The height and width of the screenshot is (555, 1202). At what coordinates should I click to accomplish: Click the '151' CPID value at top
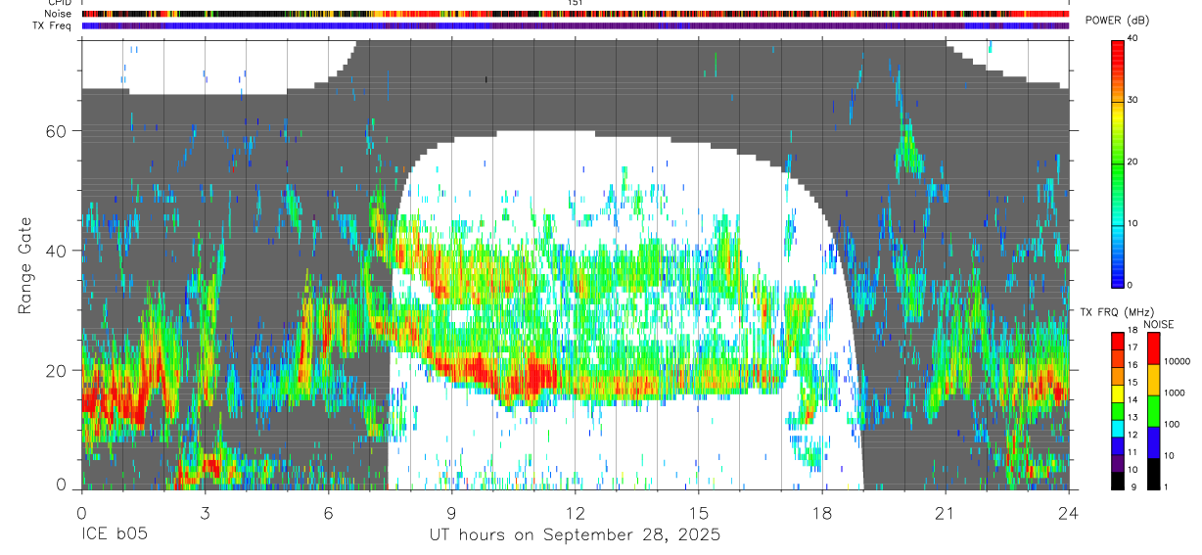[x=575, y=3]
